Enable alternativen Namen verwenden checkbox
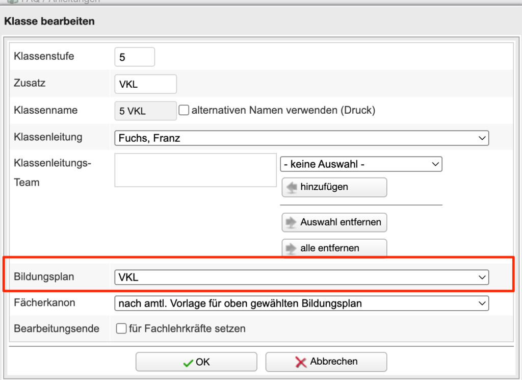 (x=184, y=110)
